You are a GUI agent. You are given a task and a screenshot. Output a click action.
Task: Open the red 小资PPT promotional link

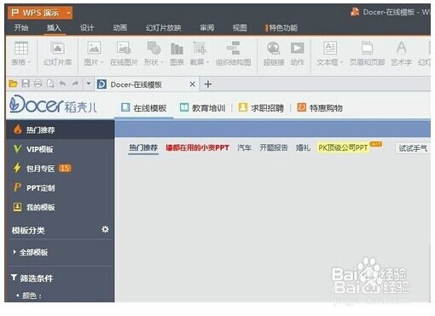[198, 147]
